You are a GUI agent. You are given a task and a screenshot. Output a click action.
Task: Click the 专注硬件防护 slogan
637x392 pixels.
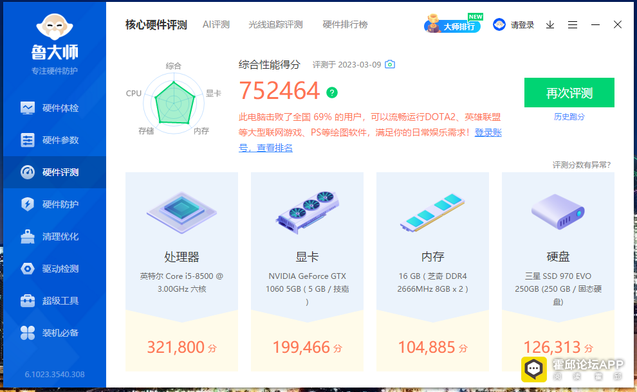click(x=55, y=71)
